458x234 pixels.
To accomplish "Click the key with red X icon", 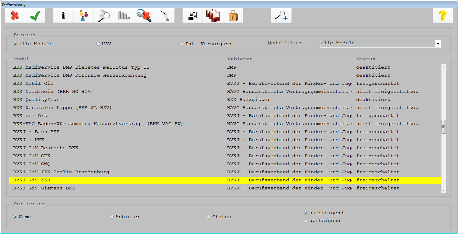I will 144,15.
